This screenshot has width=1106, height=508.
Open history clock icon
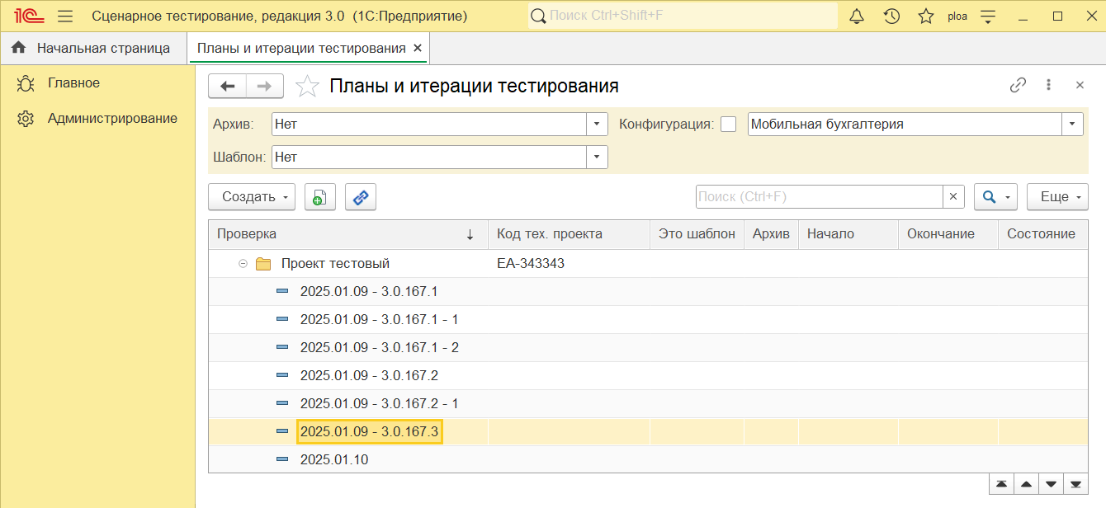(x=891, y=16)
